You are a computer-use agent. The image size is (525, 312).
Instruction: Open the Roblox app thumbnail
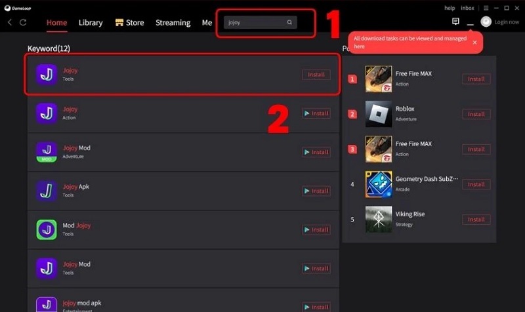tap(379, 114)
